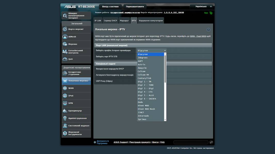
Task: Click the system log icon
Action: 65,126
